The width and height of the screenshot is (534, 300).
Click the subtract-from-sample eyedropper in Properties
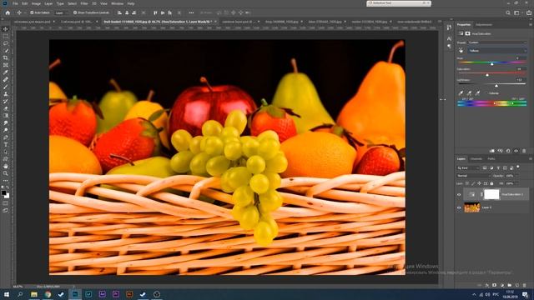click(x=477, y=92)
